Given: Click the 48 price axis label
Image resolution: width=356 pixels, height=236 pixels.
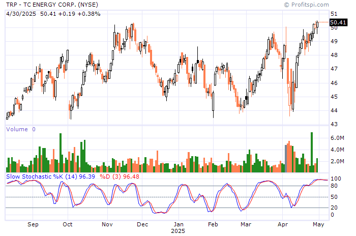Looking at the screenshot, I should [x=334, y=55].
